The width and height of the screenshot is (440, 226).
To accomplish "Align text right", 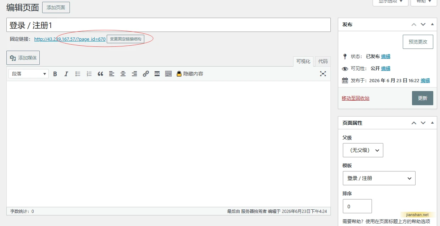I will [x=134, y=74].
